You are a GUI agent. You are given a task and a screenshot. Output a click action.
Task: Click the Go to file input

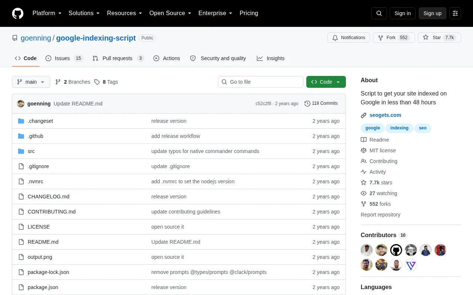coord(261,82)
